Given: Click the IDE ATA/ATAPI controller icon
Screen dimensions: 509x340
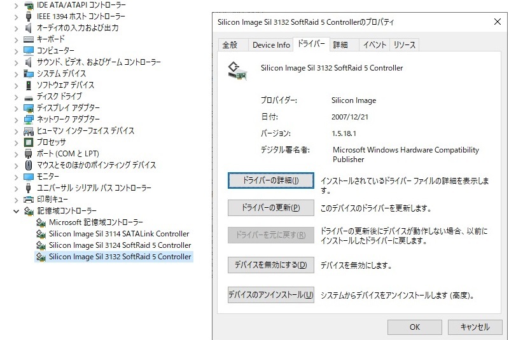Looking at the screenshot, I should click(29, 5).
